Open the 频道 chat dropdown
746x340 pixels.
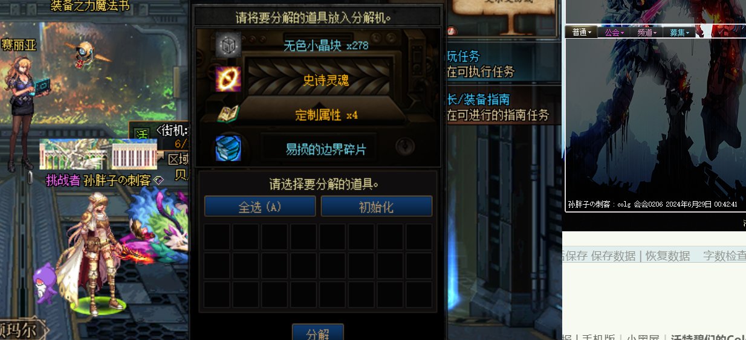pyautogui.click(x=647, y=32)
